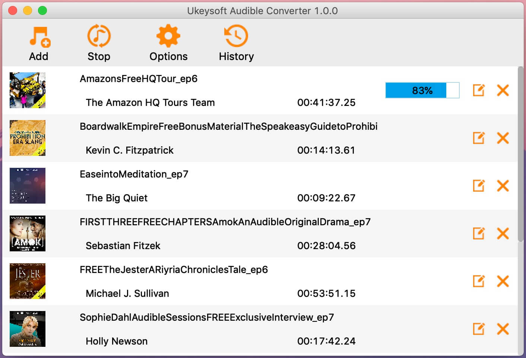Select the FIRSTTHREEFREECHAPTERSAmok title text
Screen dimensions: 526x358
pos(225,222)
